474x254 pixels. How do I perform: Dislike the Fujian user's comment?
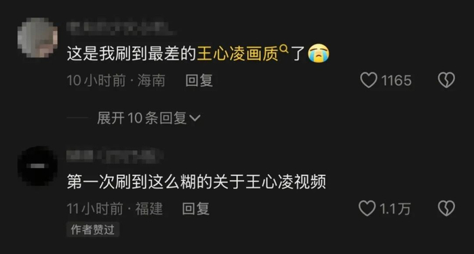pos(446,209)
